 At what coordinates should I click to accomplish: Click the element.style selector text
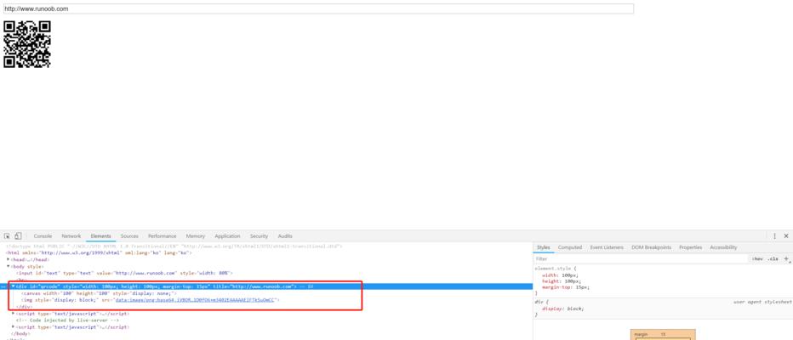[x=554, y=269]
